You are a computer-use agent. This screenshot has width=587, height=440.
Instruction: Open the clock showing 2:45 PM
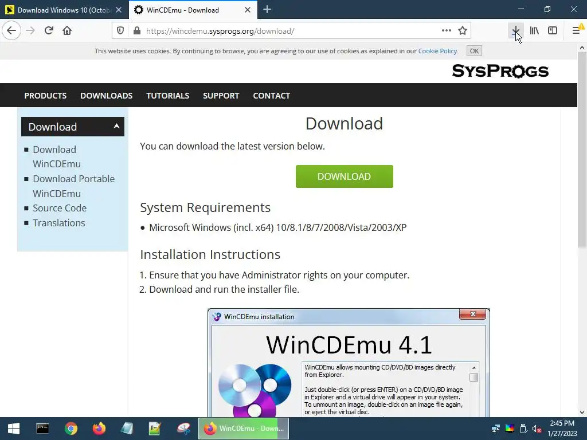point(562,429)
